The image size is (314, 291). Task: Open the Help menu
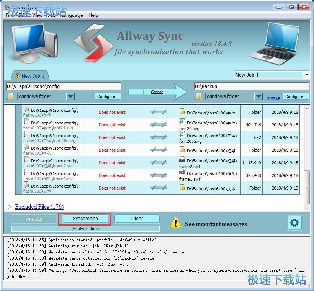(93, 15)
